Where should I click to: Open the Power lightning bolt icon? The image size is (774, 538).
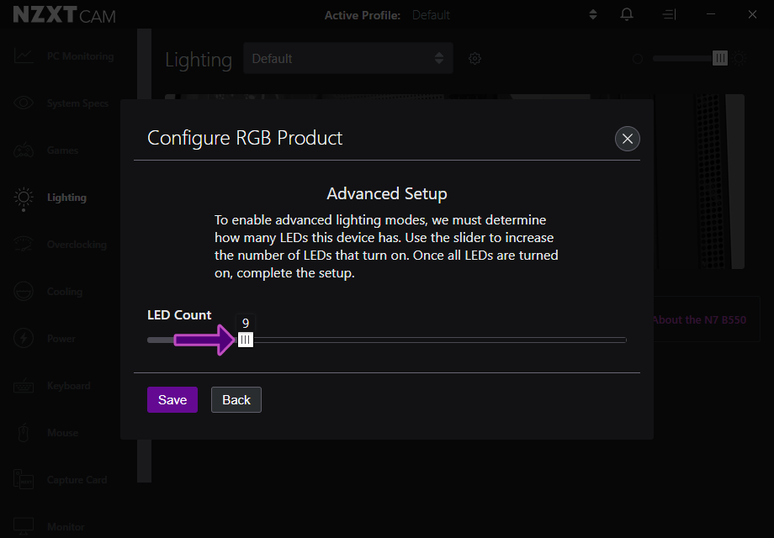pos(24,339)
